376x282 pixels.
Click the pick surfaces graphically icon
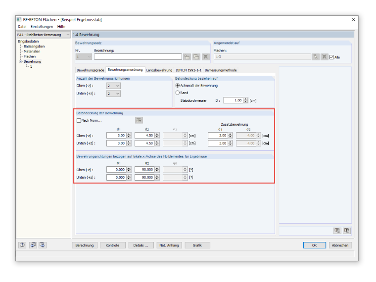316,57
